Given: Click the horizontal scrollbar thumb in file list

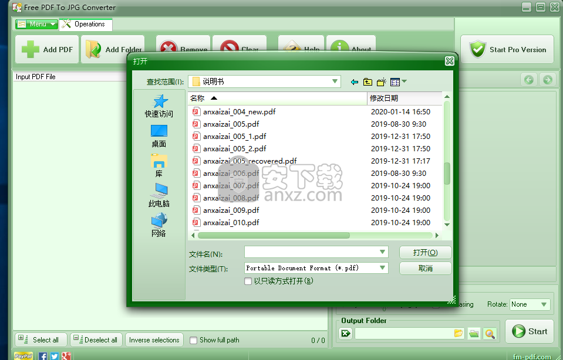Looking at the screenshot, I should tap(274, 236).
